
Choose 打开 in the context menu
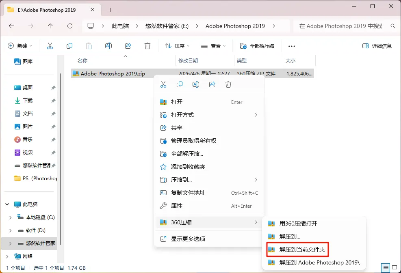[x=209, y=102]
